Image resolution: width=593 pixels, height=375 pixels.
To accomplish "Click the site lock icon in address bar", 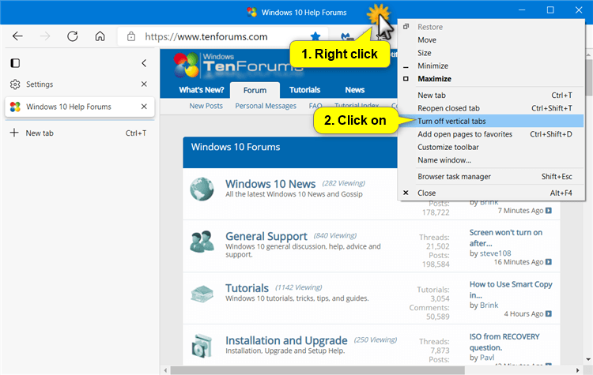I will coord(131,36).
